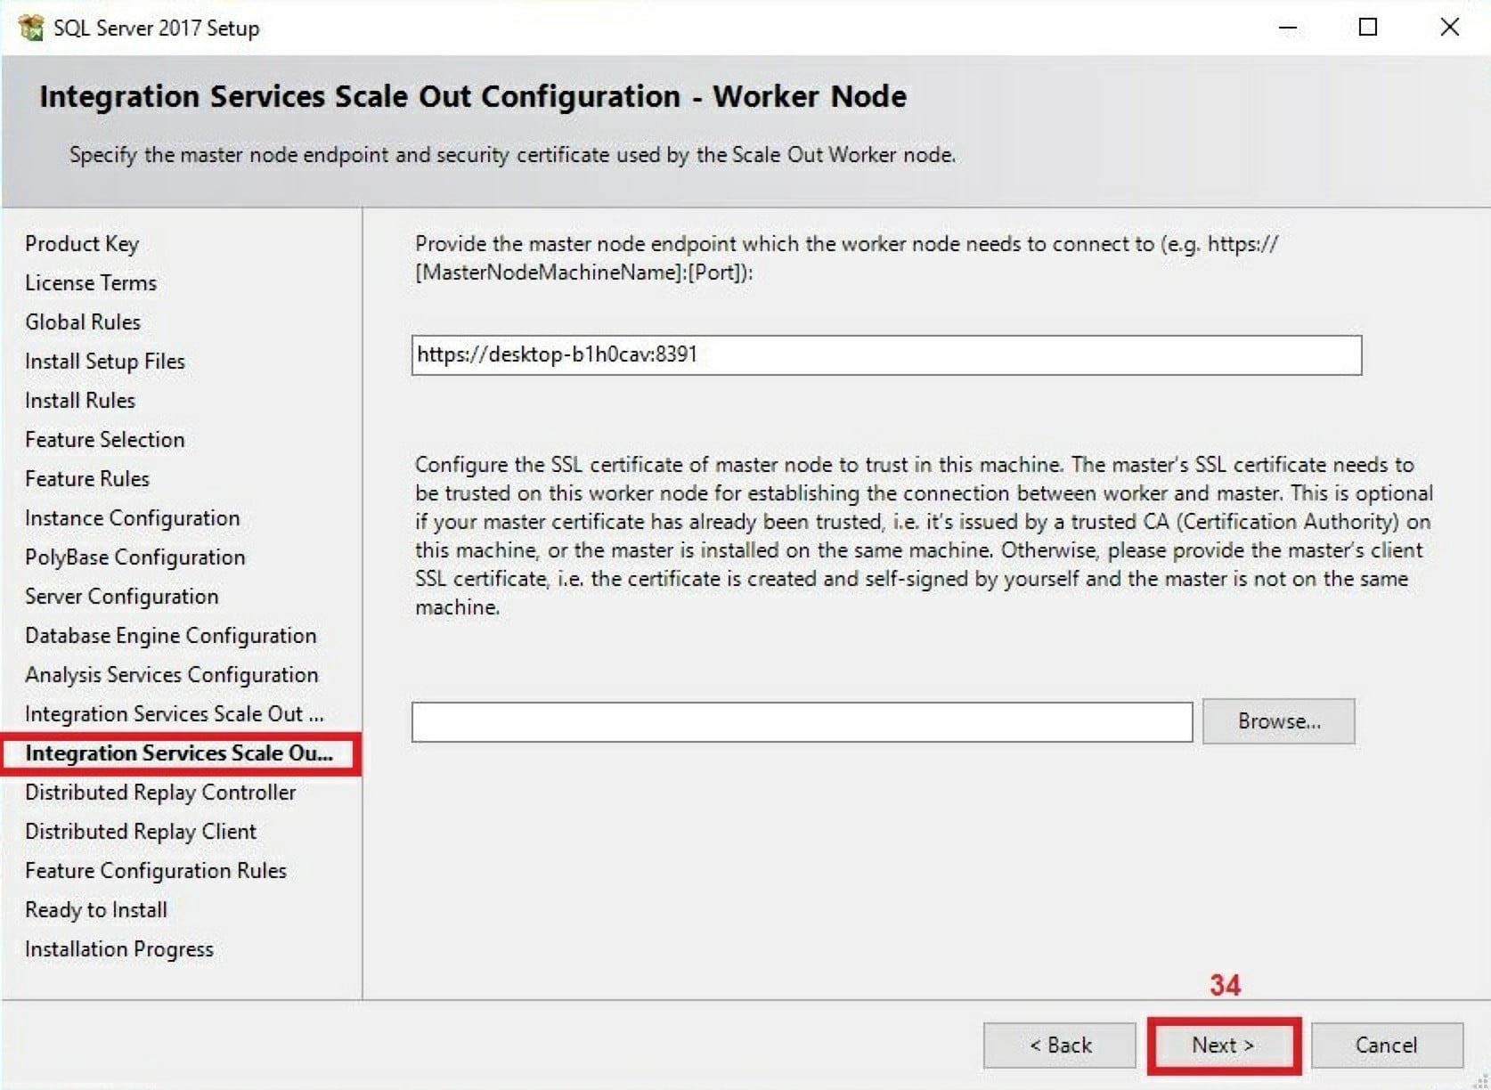Image resolution: width=1491 pixels, height=1090 pixels.
Task: Click the 'Specify the master node endpoint' subtitle
Action: coord(513,155)
